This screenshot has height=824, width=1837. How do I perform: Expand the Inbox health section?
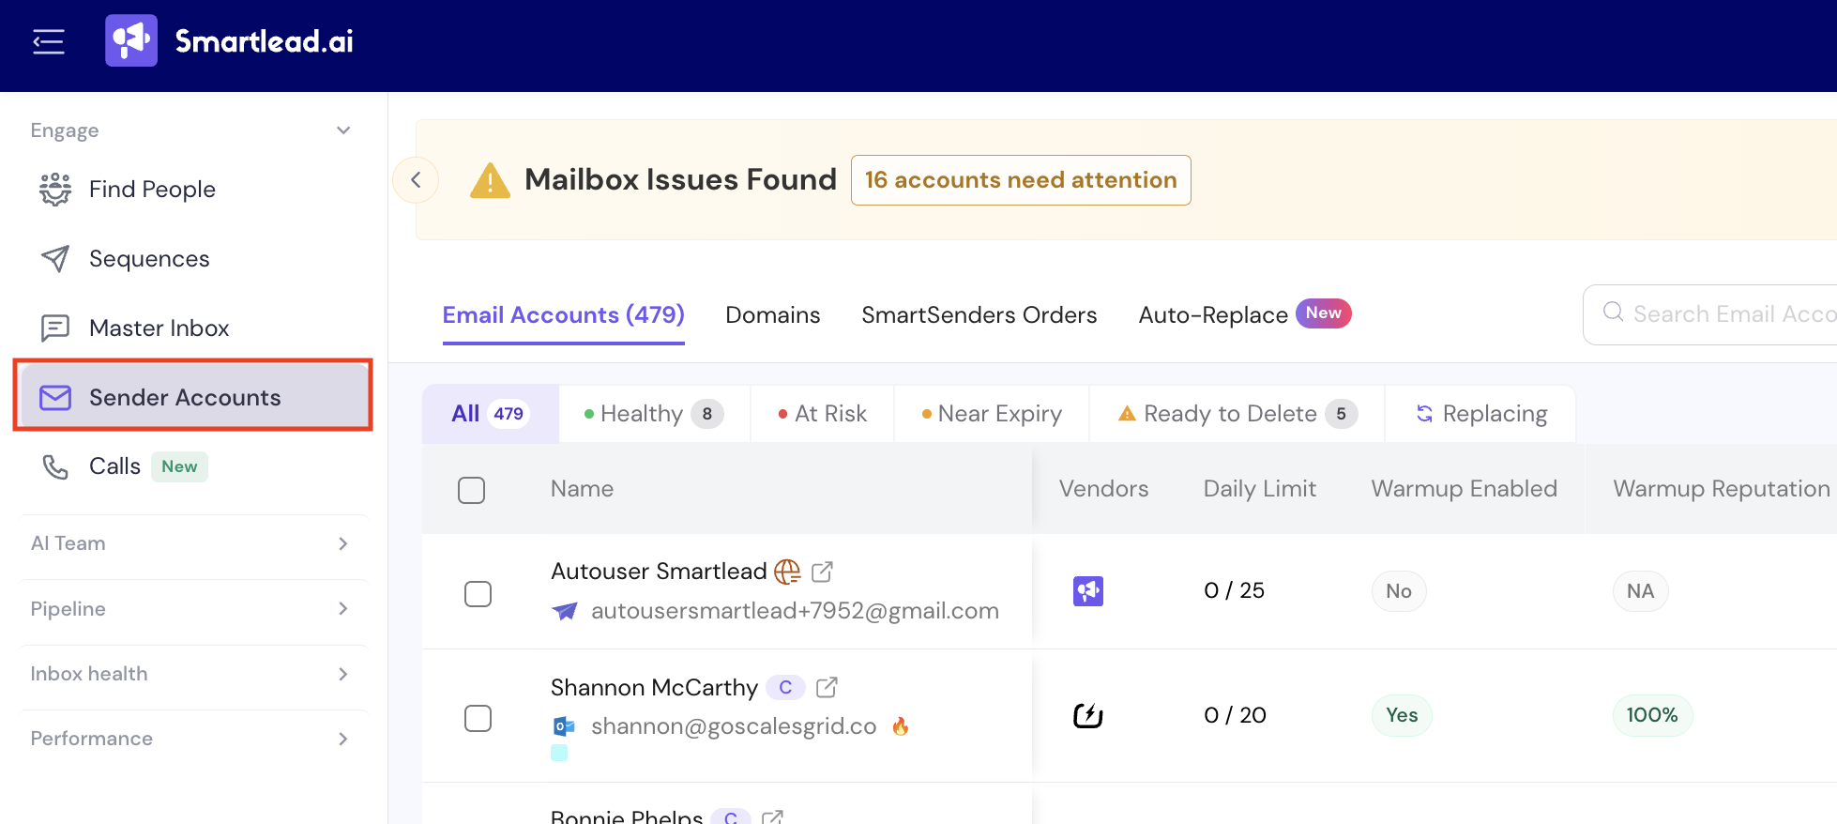192,674
